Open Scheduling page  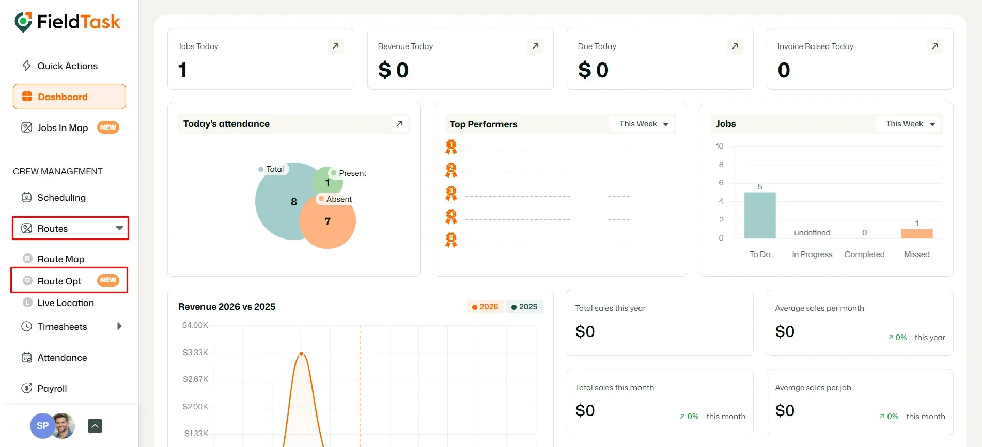click(x=69, y=197)
